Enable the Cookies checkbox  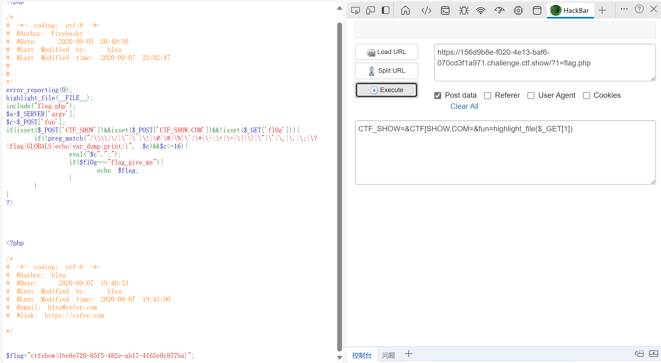click(x=587, y=96)
